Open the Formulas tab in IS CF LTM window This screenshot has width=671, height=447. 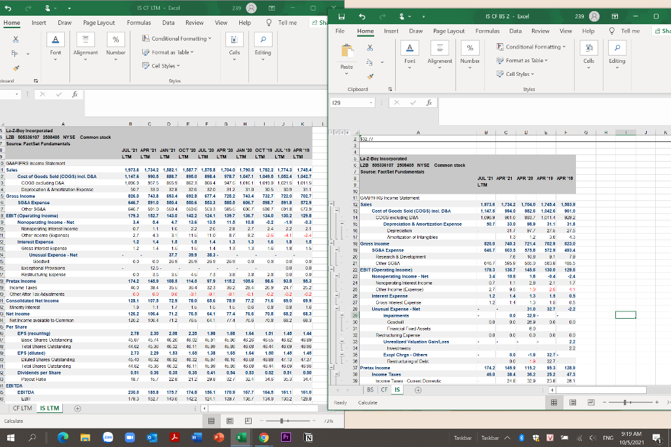click(x=138, y=22)
